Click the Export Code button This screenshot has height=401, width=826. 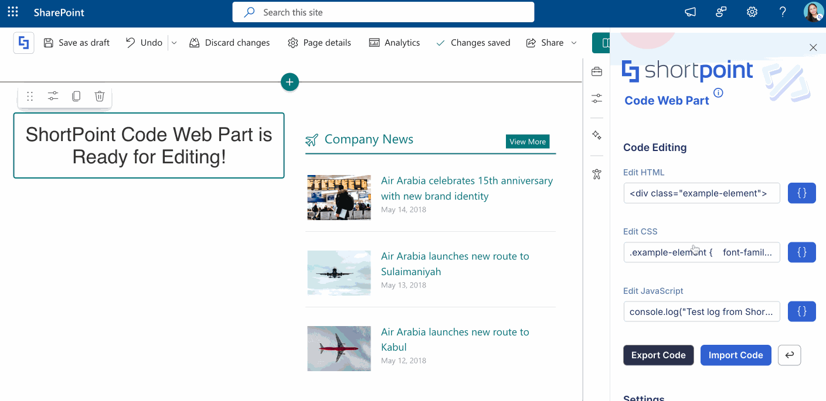point(658,355)
